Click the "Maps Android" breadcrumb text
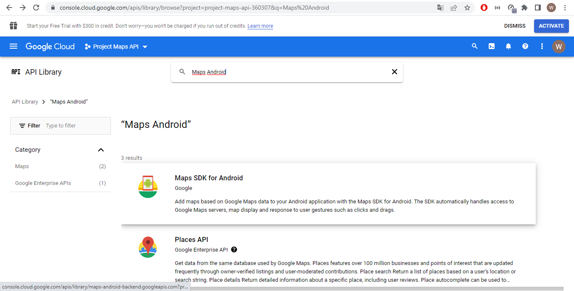The height and width of the screenshot is (291, 574). [69, 102]
